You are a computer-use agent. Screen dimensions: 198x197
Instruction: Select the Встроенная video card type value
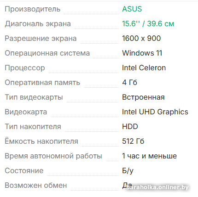click(143, 97)
